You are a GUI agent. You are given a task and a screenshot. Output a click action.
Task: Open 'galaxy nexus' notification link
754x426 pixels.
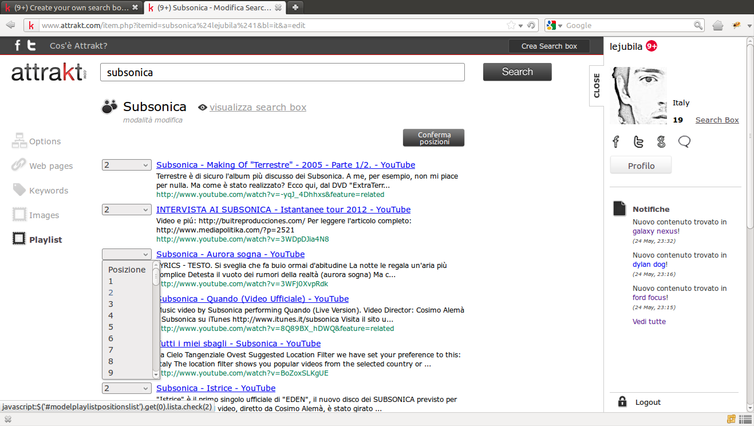click(x=655, y=231)
